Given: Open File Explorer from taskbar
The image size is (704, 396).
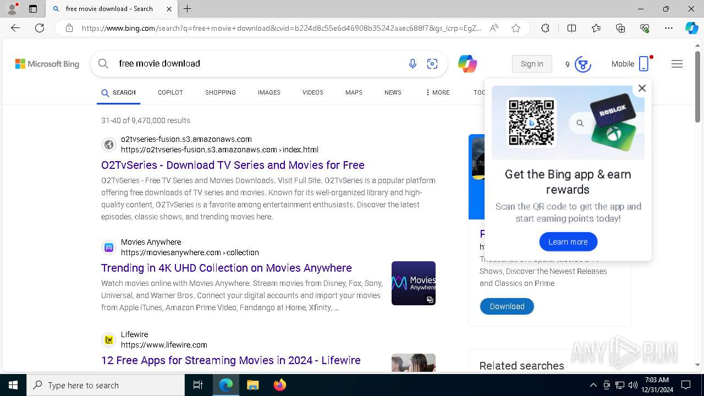Looking at the screenshot, I should [x=252, y=385].
